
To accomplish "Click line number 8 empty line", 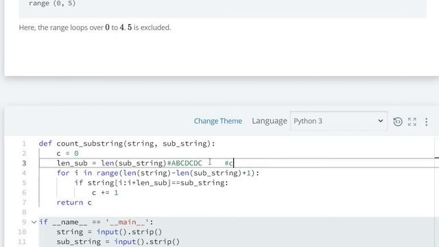I will click(x=24, y=212).
